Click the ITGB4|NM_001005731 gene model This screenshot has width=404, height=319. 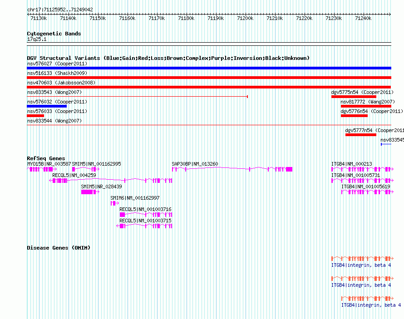pos(363,181)
